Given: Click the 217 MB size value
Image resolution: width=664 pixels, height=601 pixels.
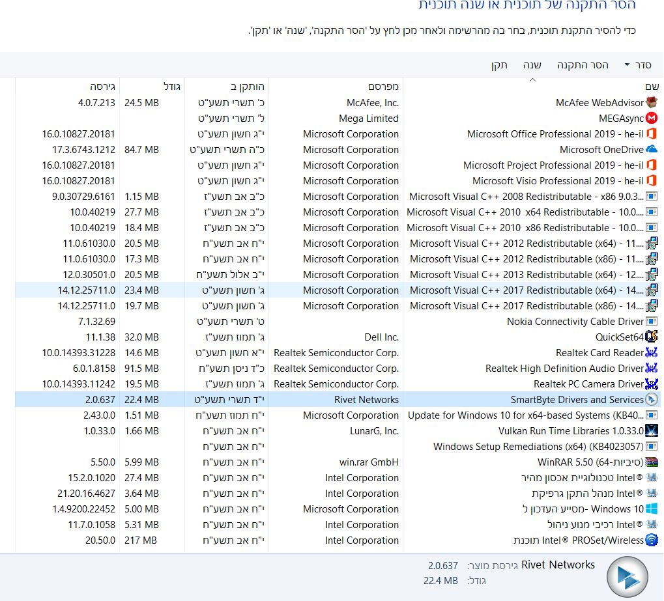Looking at the screenshot, I should [x=141, y=540].
